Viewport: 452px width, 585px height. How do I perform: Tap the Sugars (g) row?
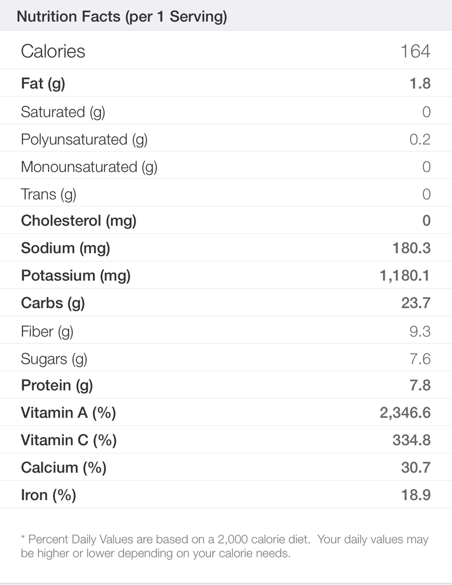click(x=226, y=357)
